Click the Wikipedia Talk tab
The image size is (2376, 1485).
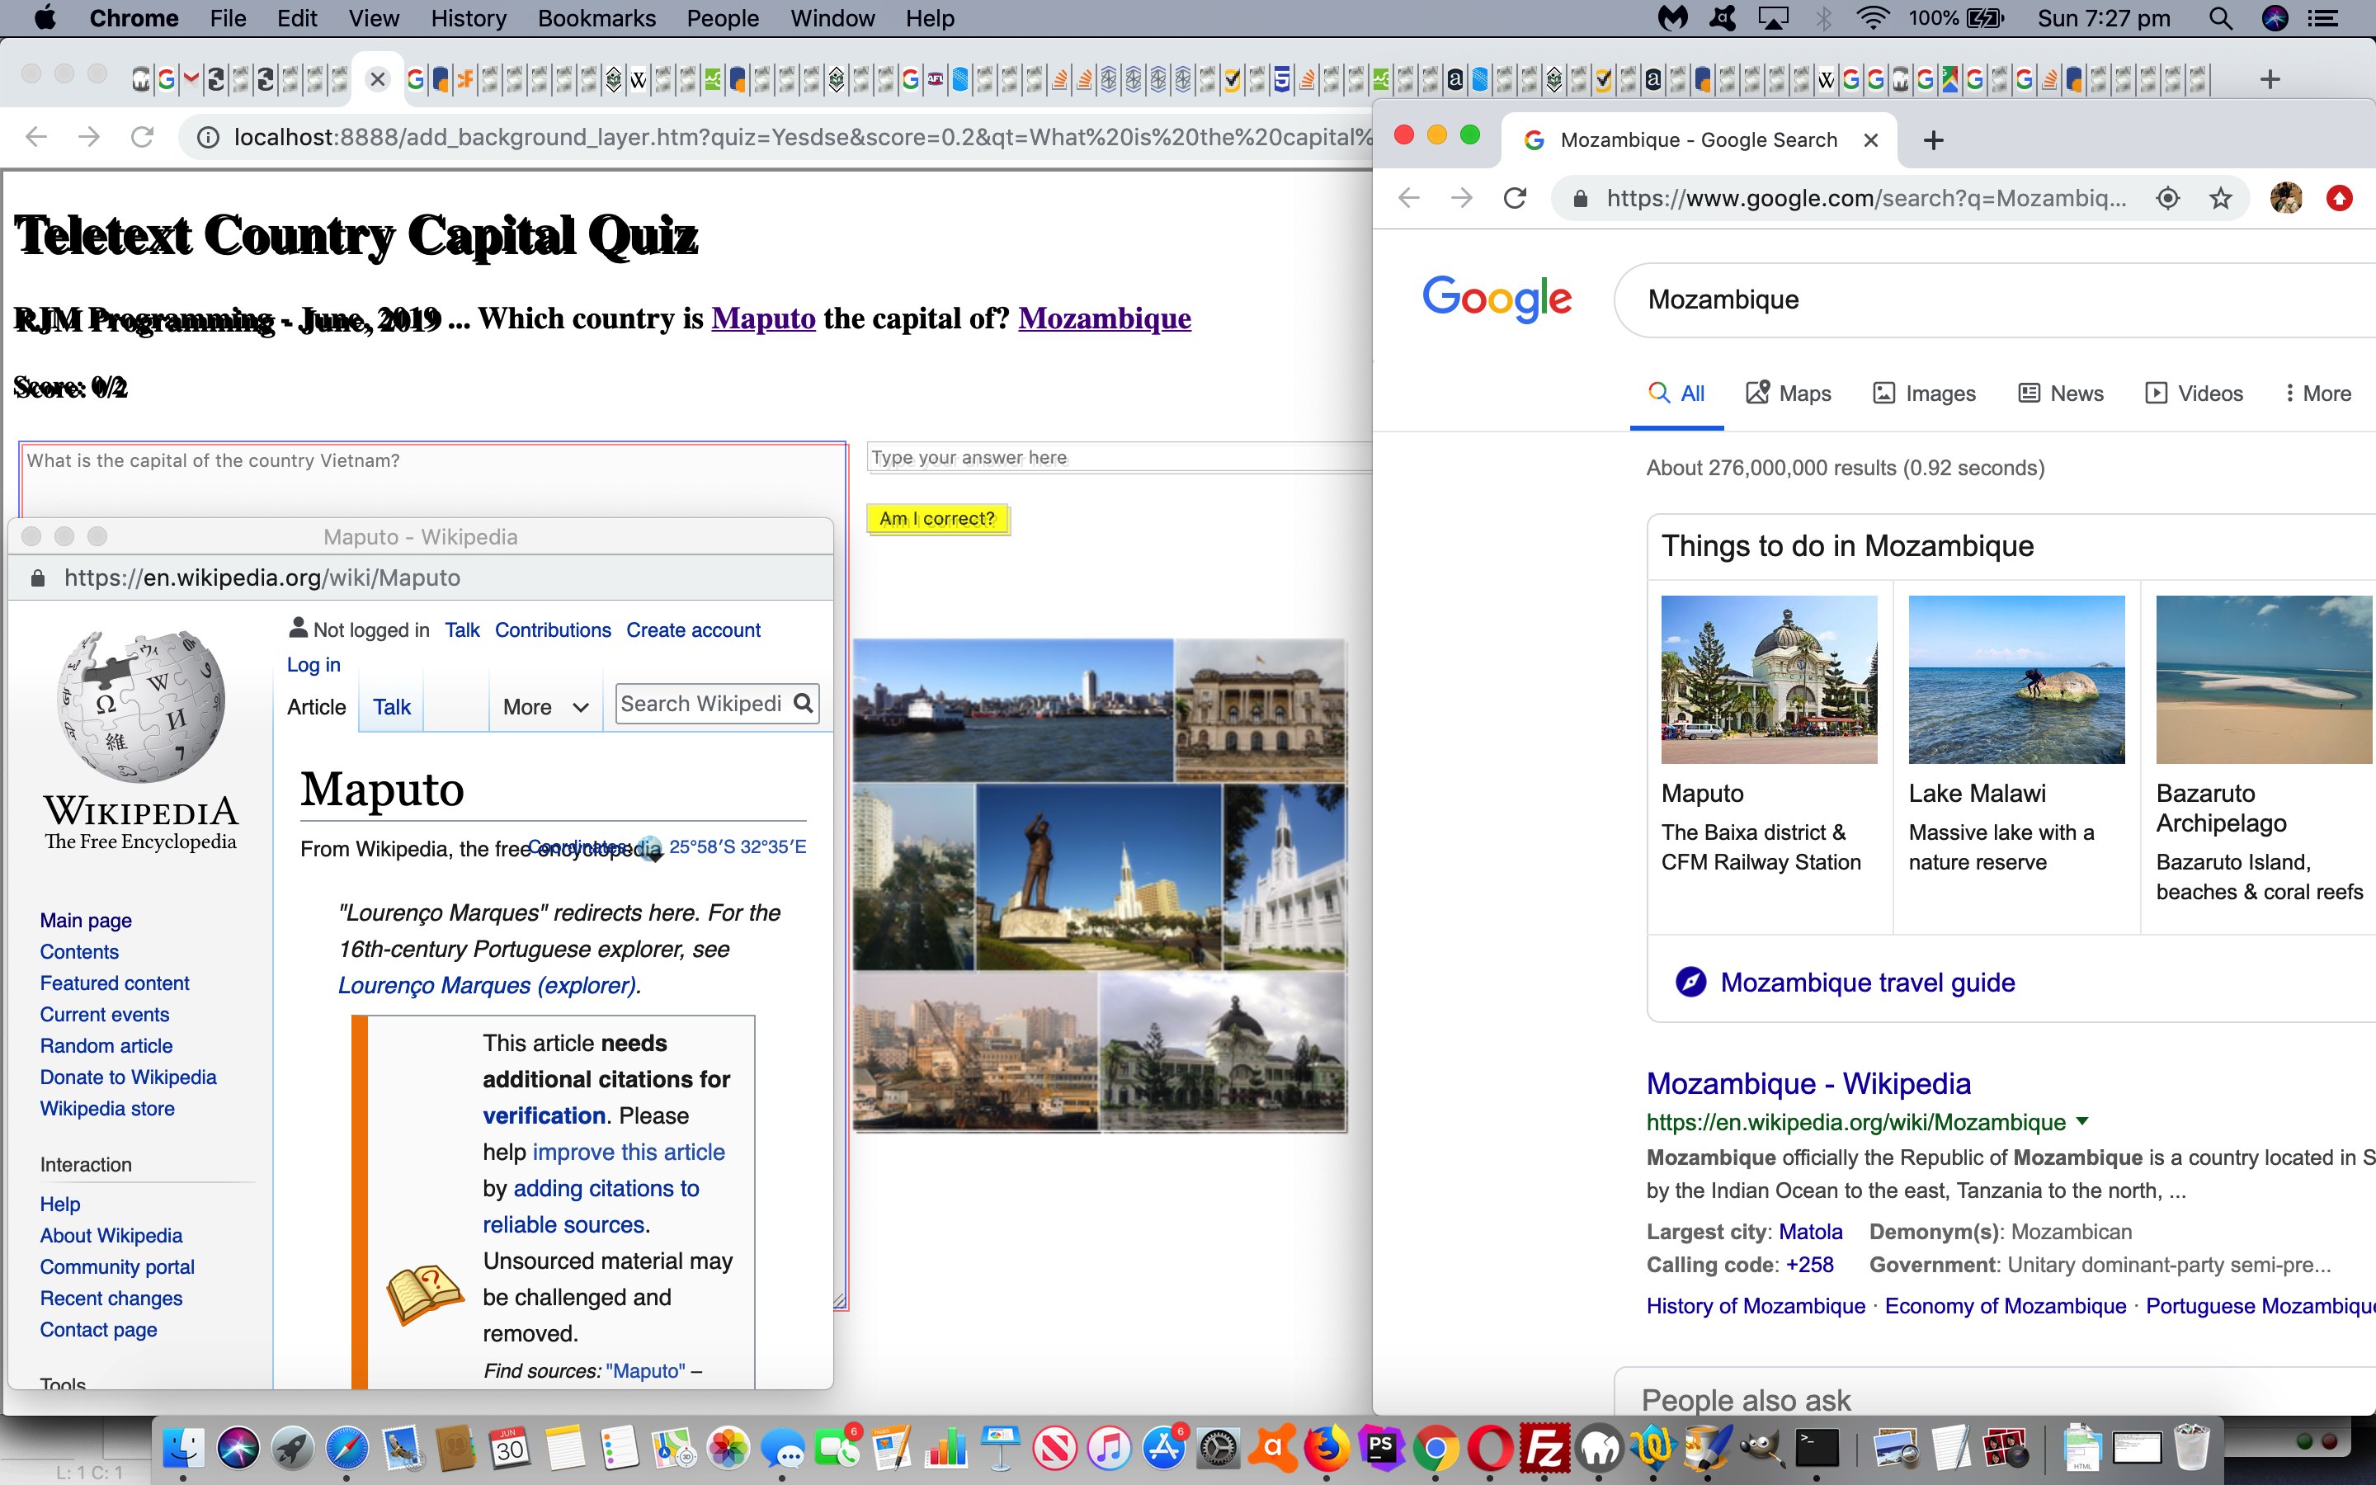(390, 706)
